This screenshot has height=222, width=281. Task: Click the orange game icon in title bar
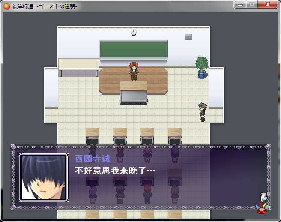[6, 6]
